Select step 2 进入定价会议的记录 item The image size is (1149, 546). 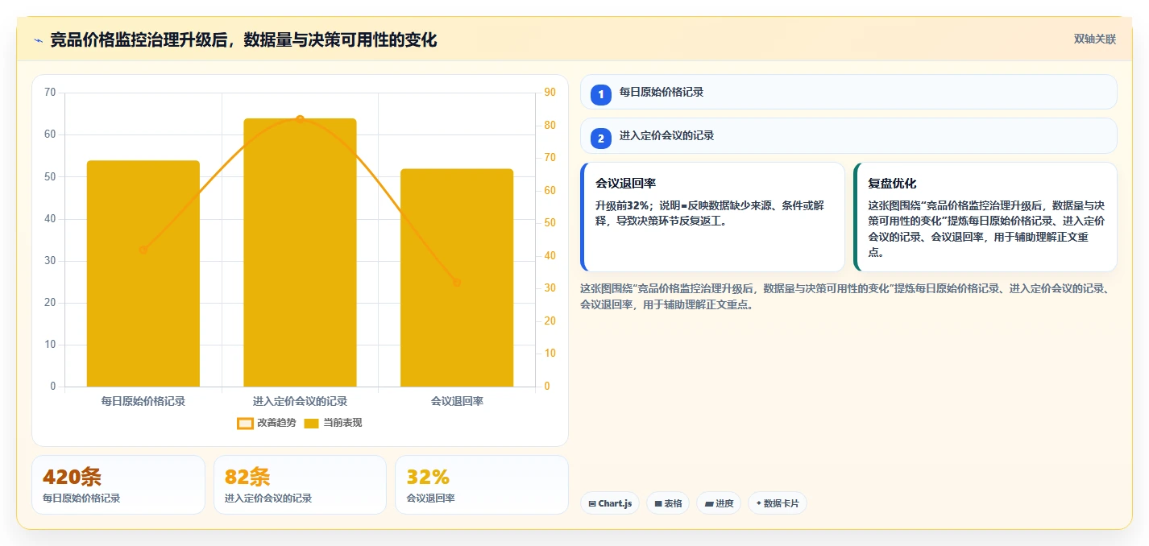point(848,135)
